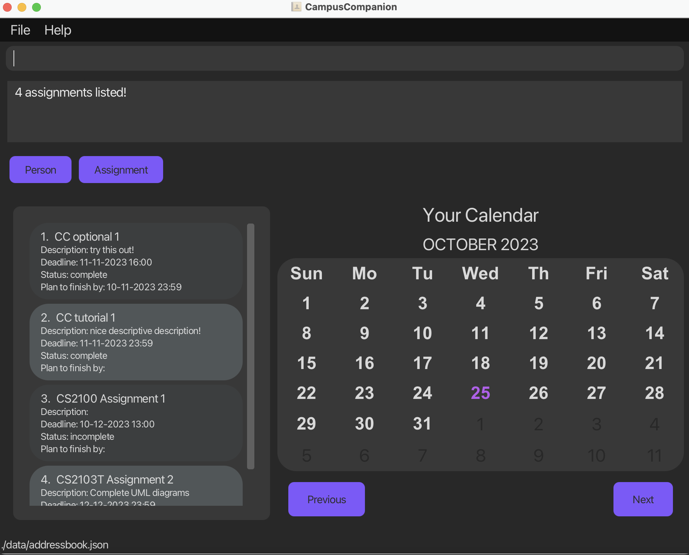Click the CampusCompanion app icon in title bar
The width and height of the screenshot is (689, 555).
(296, 7)
